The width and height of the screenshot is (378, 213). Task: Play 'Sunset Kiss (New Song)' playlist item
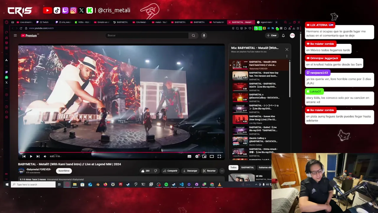[x=259, y=120]
